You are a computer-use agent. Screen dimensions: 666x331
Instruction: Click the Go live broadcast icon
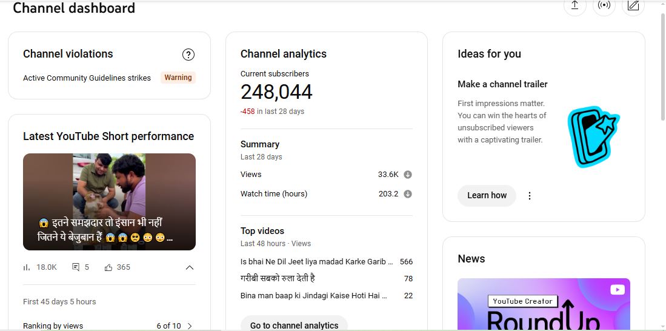point(604,6)
